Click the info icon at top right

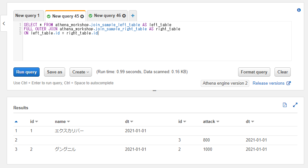(x=299, y=10)
